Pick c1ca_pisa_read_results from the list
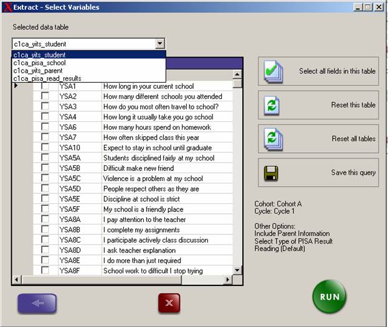388x327 pixels. pos(47,78)
